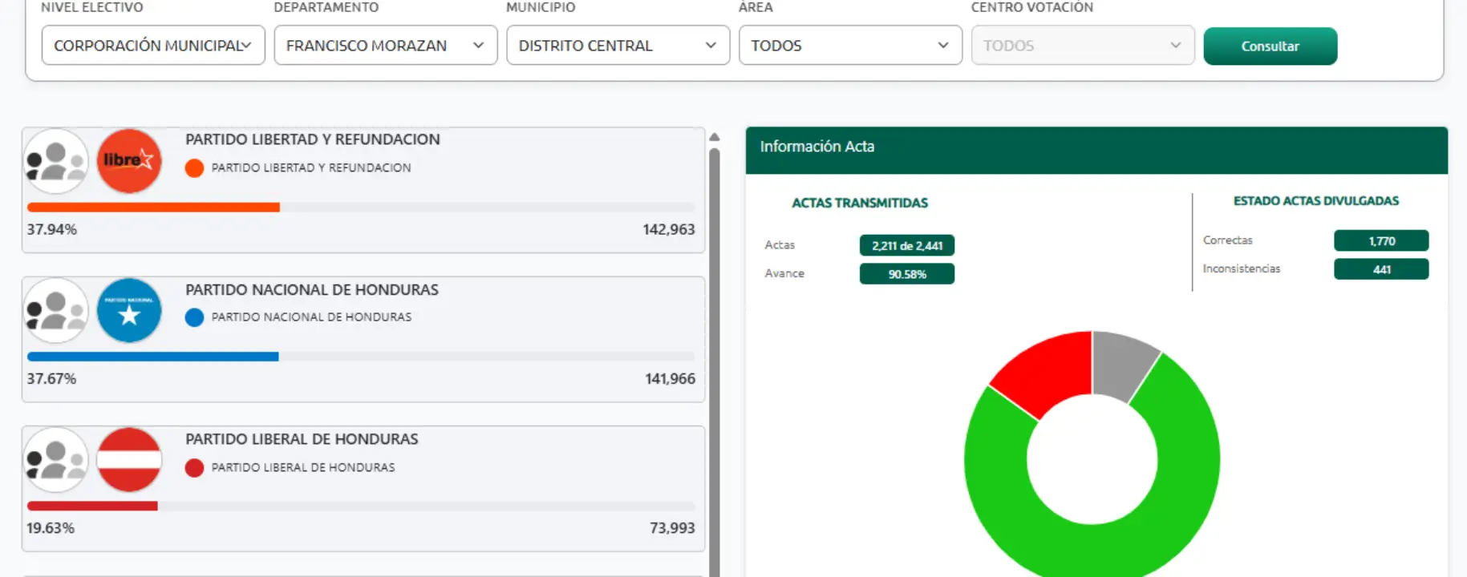Click the percentage '37.67%'
The height and width of the screenshot is (577, 1467).
click(51, 379)
